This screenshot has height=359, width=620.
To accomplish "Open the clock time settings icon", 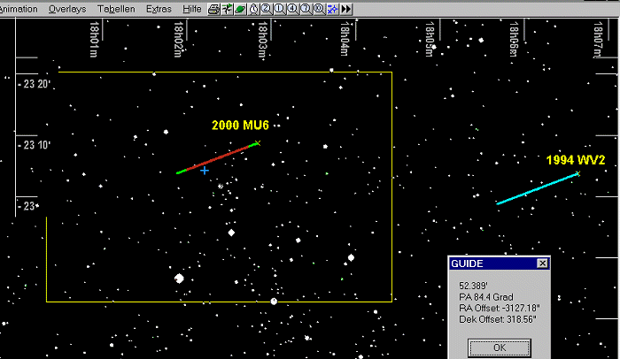I will coord(252,8).
